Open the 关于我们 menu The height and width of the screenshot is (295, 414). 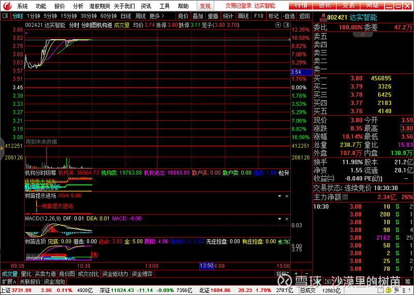124,6
